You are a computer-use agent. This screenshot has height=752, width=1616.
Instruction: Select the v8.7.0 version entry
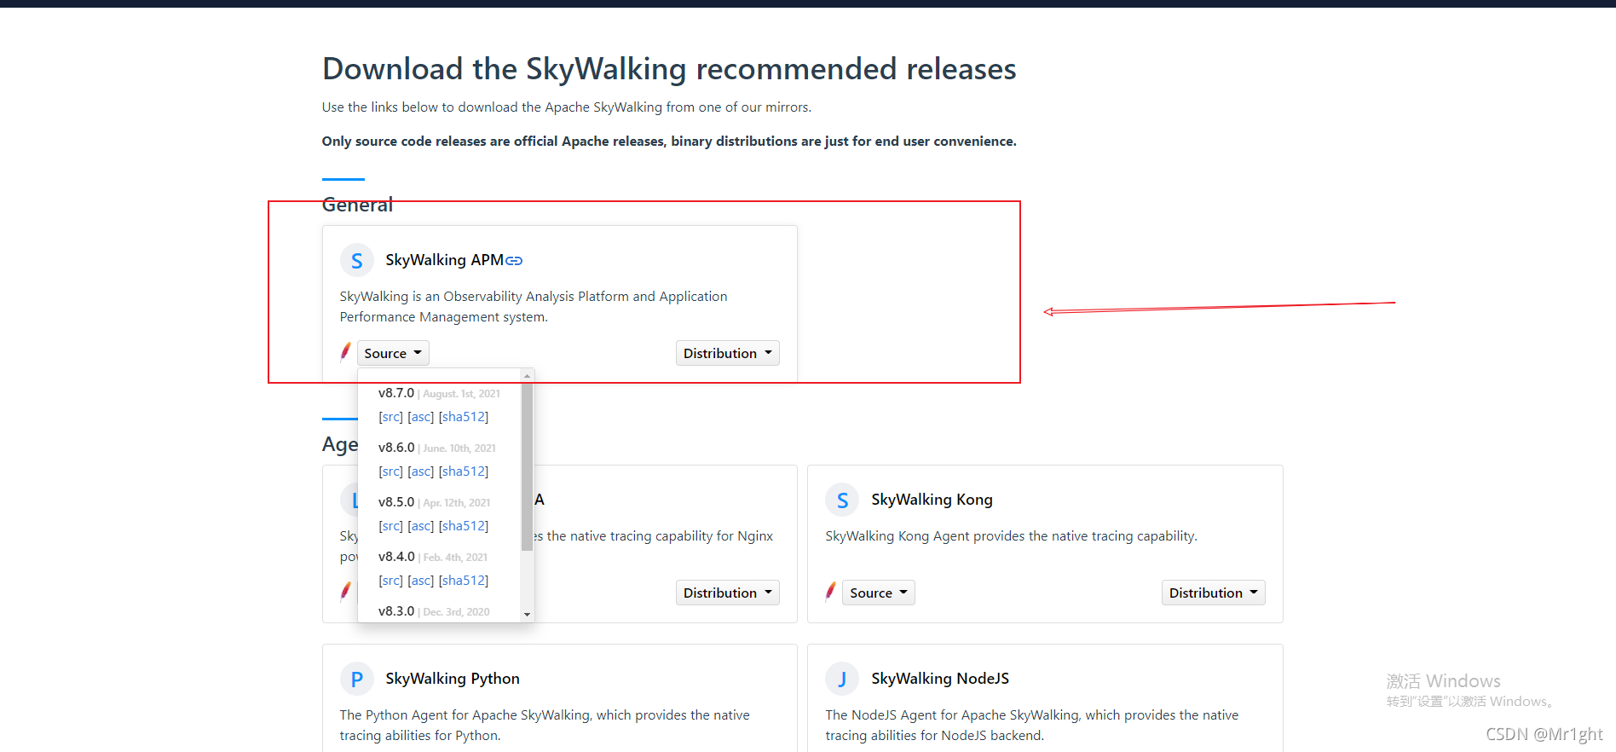pyautogui.click(x=396, y=393)
